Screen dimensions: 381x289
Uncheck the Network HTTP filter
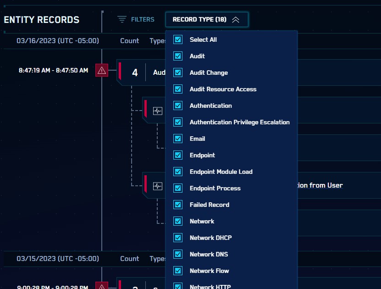(x=177, y=286)
